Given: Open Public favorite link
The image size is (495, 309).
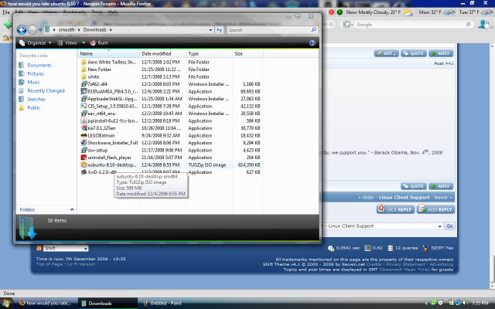Looking at the screenshot, I should click(34, 108).
